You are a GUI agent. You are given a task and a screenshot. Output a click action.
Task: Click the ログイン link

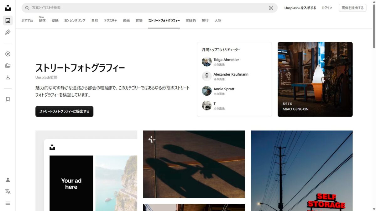[x=326, y=8]
